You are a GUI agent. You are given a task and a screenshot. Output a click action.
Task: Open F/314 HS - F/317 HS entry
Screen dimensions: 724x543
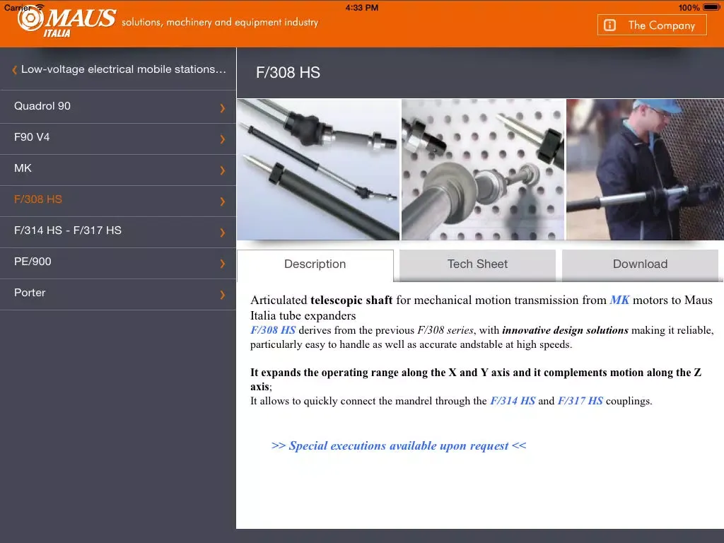[118, 231]
